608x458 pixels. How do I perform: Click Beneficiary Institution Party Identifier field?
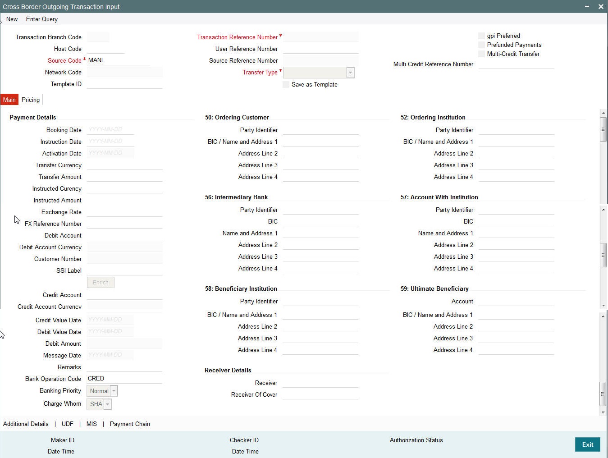321,301
